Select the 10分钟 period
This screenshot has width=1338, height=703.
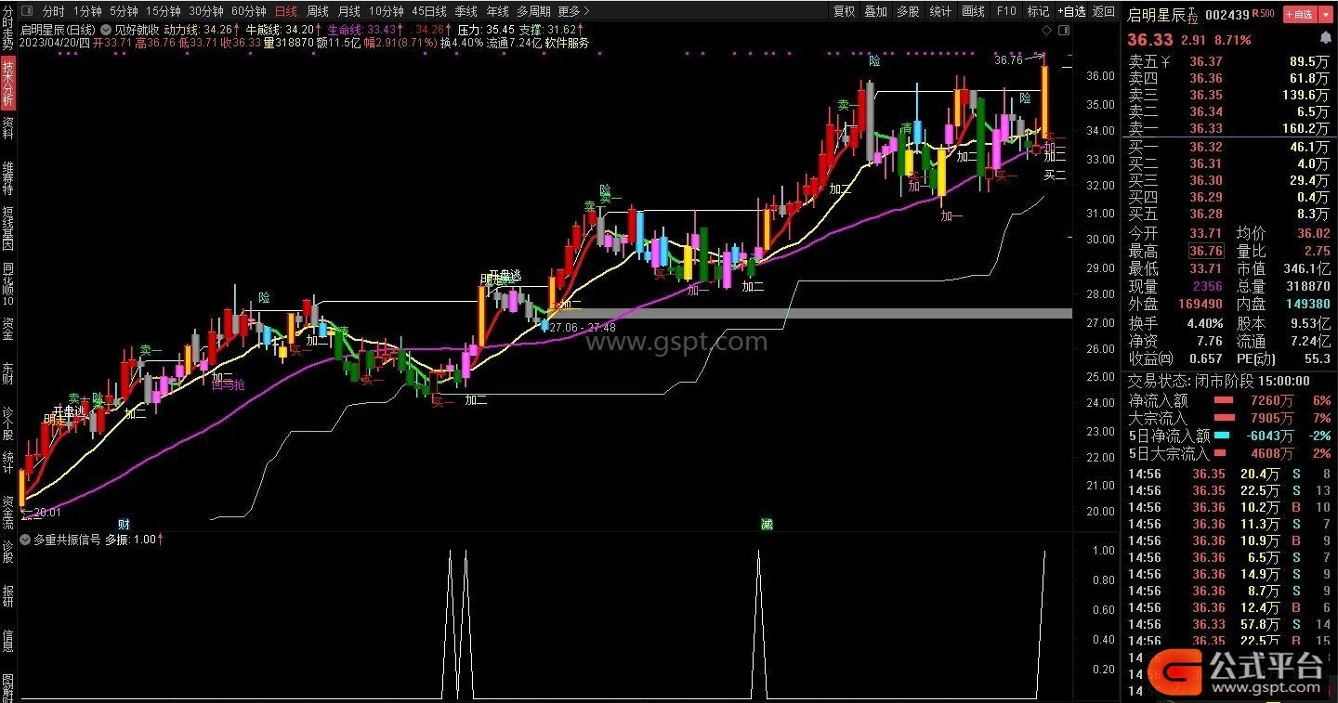(x=386, y=11)
